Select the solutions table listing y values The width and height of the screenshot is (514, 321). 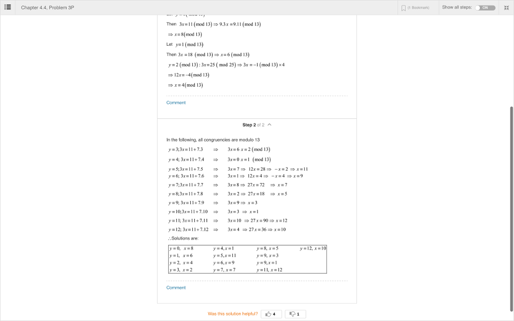tap(247, 259)
